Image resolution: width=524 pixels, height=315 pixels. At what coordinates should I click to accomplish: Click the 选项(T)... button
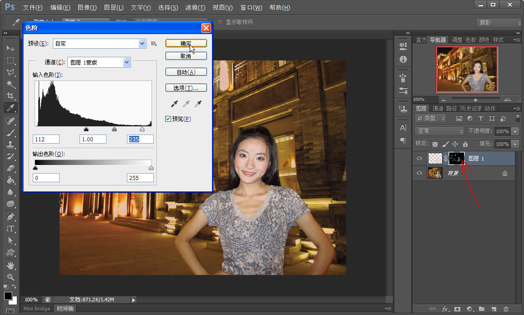point(186,88)
